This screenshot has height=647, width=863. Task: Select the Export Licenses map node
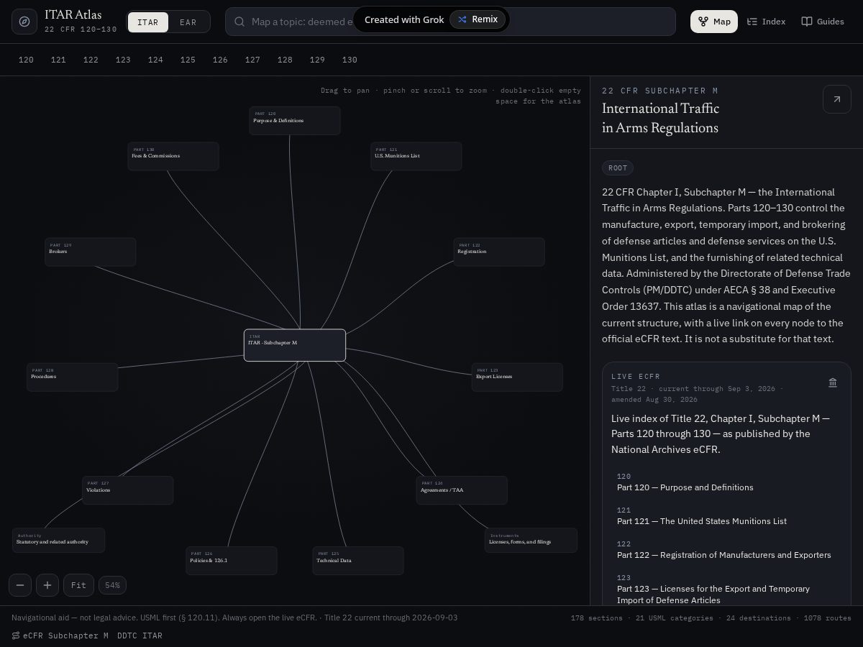(x=517, y=377)
